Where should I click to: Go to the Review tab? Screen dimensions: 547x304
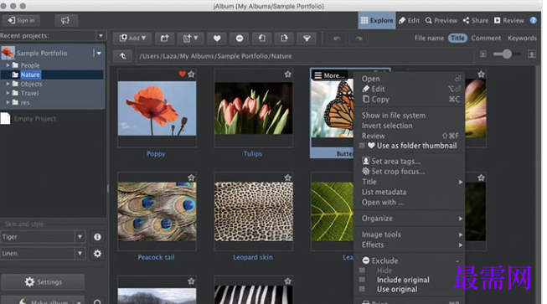(x=509, y=21)
